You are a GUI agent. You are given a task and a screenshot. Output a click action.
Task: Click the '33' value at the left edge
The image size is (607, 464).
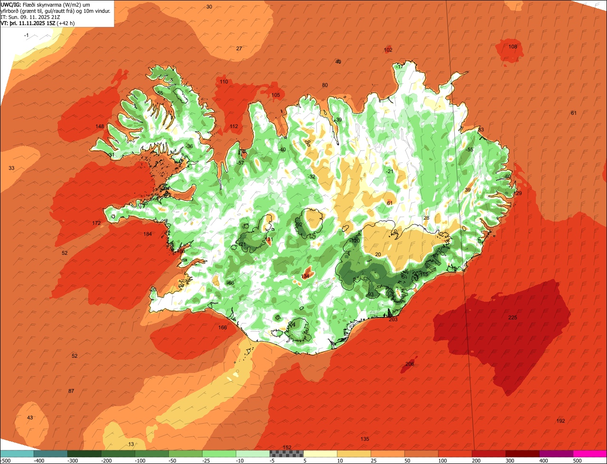click(11, 168)
